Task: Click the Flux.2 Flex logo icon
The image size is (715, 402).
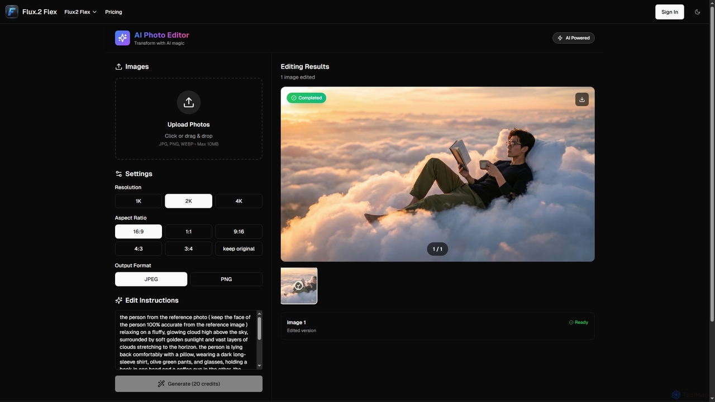Action: coord(12,12)
